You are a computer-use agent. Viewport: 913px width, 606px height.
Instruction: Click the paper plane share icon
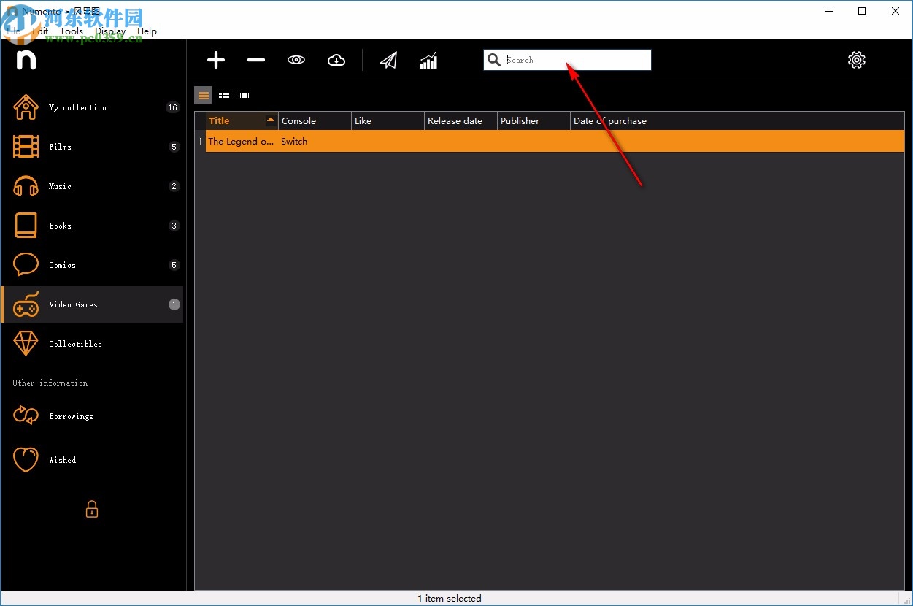pos(388,60)
